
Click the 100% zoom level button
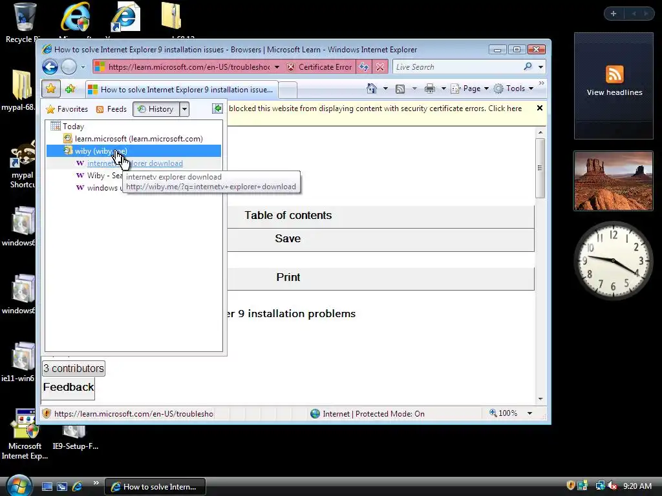click(503, 413)
